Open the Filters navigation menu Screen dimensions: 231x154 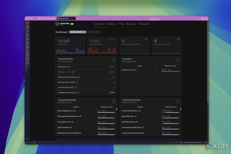(121, 24)
